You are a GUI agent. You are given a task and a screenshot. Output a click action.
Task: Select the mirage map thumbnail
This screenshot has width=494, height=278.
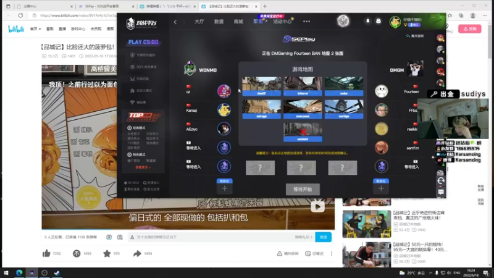point(261,109)
